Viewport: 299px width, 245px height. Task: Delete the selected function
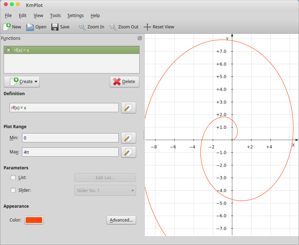124,82
